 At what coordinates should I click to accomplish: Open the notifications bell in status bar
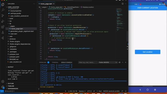(x=126, y=91)
